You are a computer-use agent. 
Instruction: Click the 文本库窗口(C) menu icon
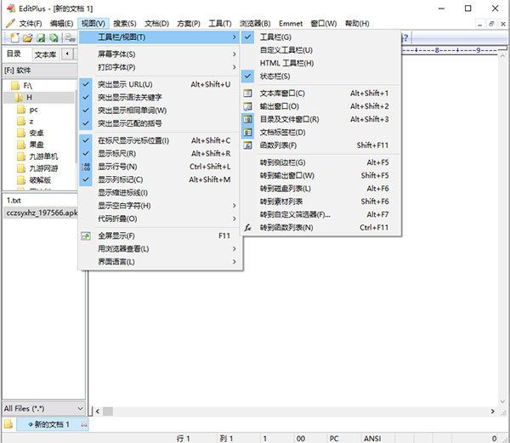[247, 94]
